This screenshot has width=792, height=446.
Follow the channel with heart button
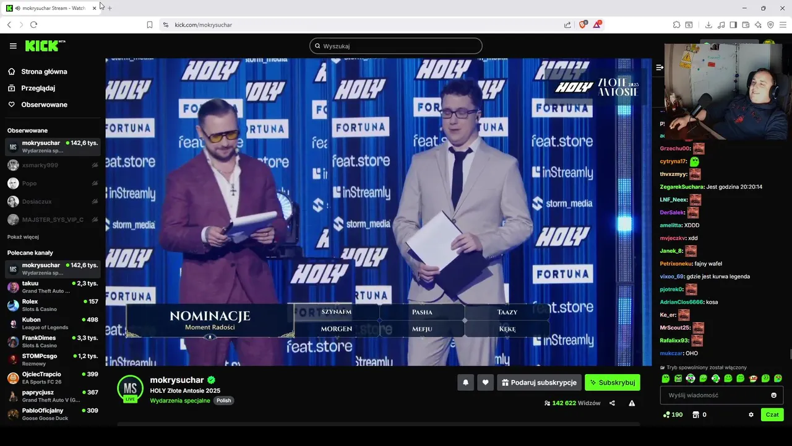486,382
